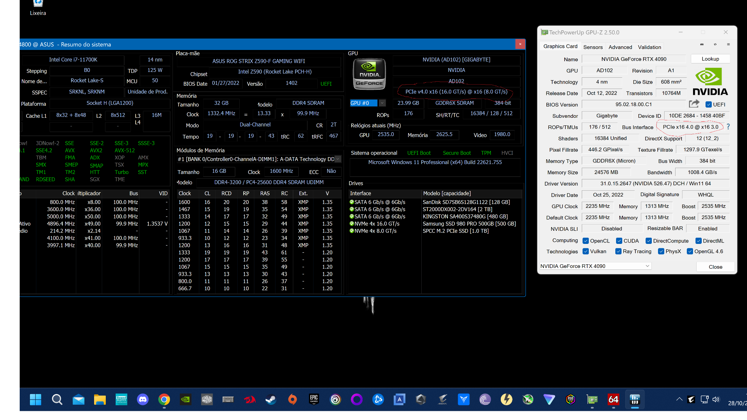Open File Explorer from taskbar
This screenshot has height=420, width=747.
tap(100, 400)
